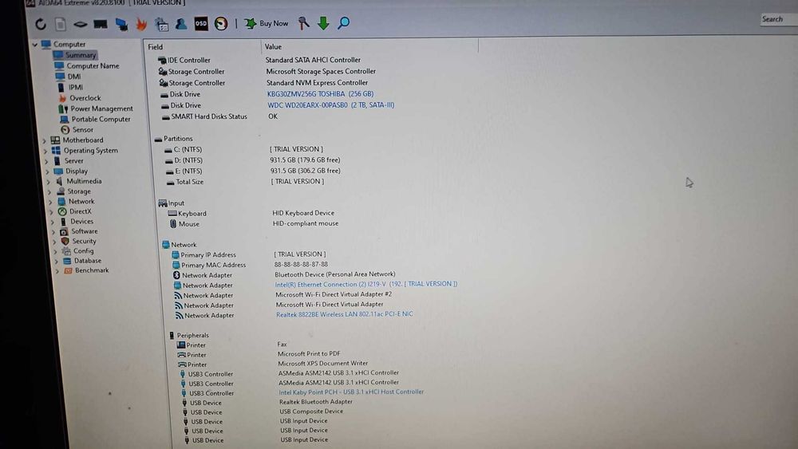Open the OSD panel icon
The image size is (798, 449).
(x=201, y=23)
